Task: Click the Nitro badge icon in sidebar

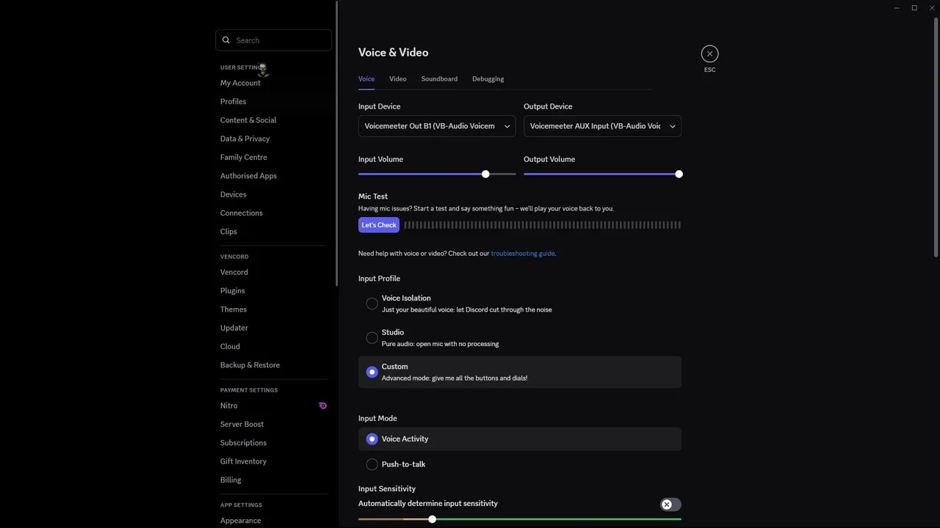Action: click(322, 406)
